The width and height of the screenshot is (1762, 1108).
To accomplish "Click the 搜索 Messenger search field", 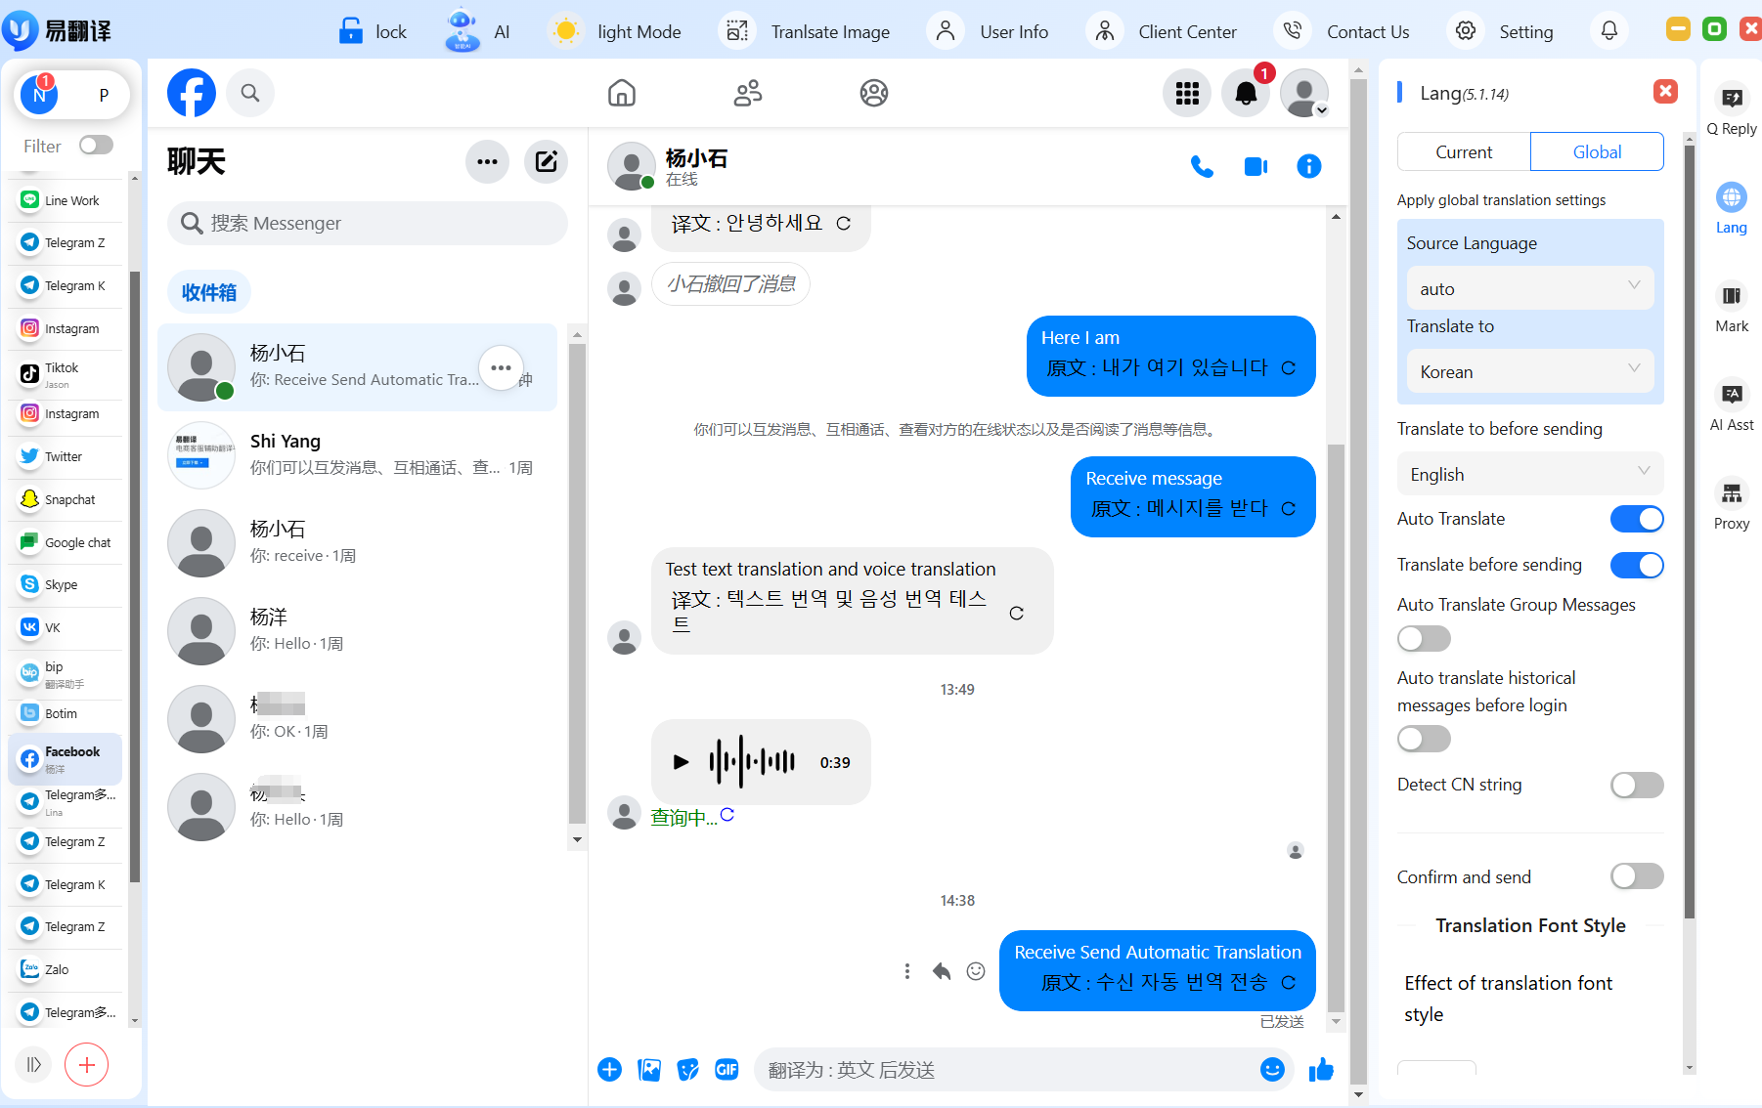I will [368, 224].
